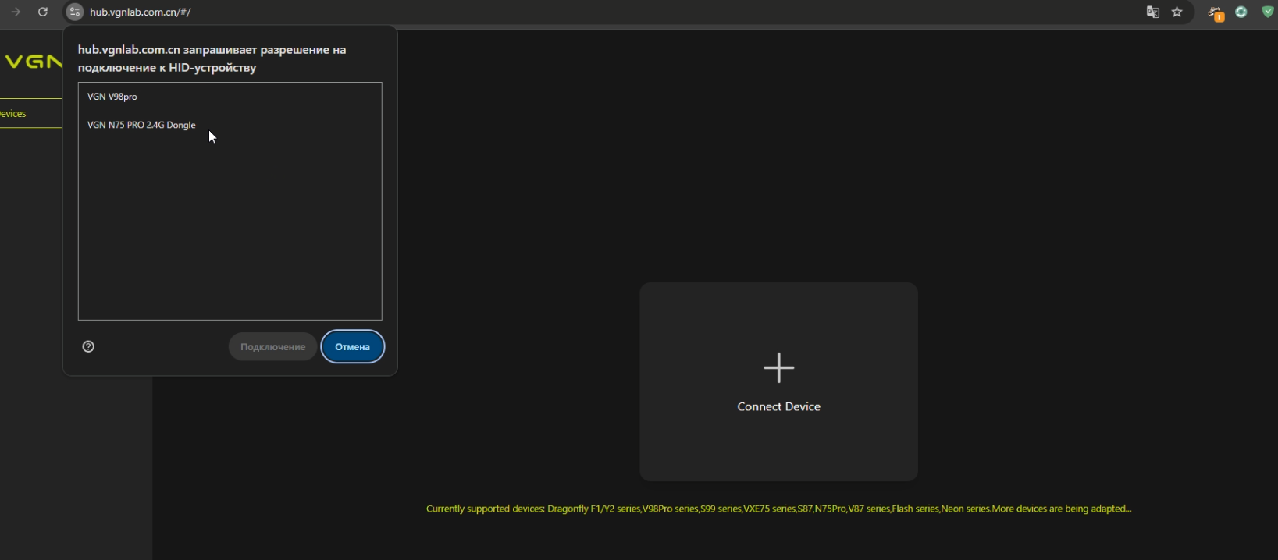1278x560 pixels.
Task: Open site information icon in address bar
Action: [x=74, y=12]
